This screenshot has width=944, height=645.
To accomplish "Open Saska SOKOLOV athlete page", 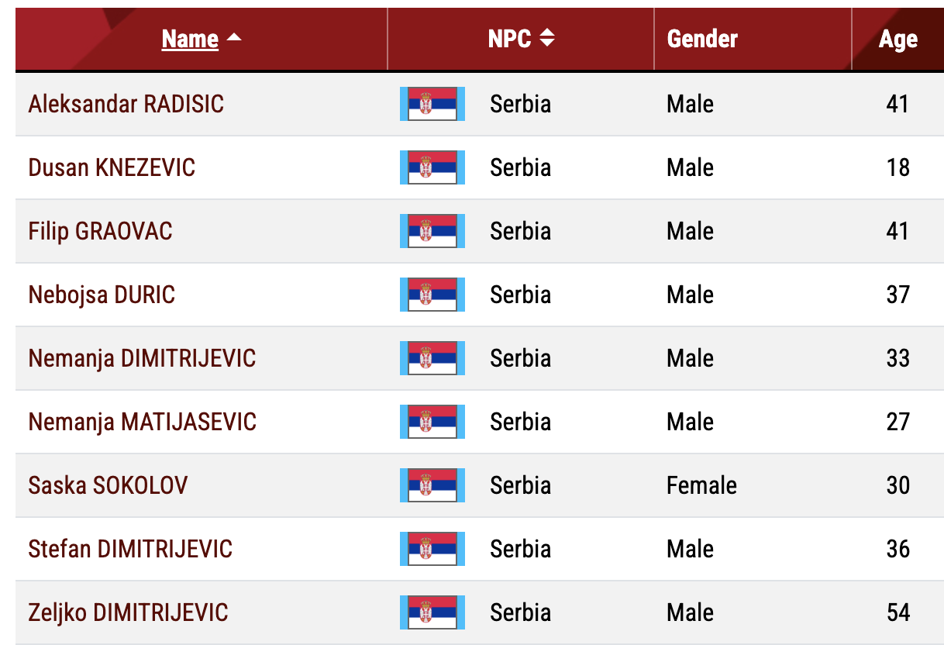I will click(x=108, y=485).
